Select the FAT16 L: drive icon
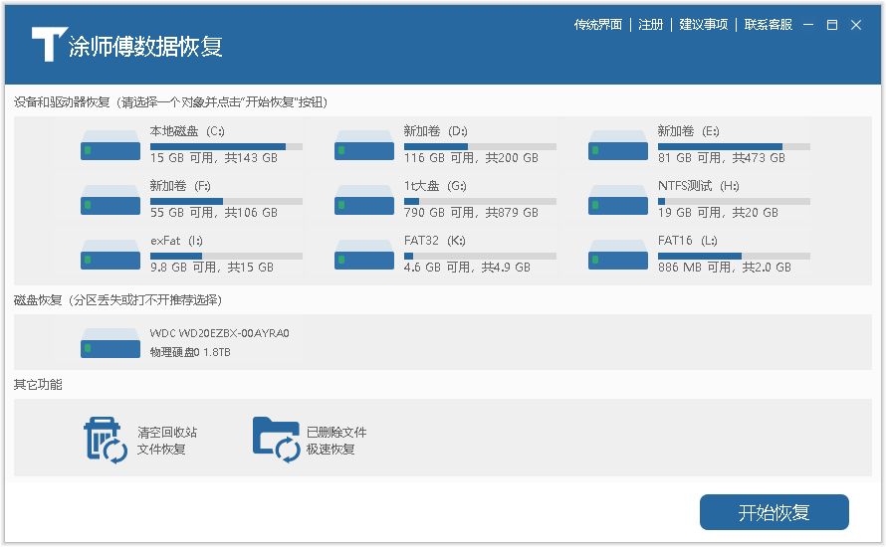This screenshot has width=886, height=547. click(x=617, y=255)
